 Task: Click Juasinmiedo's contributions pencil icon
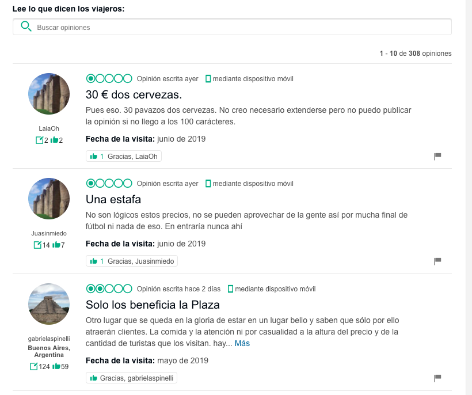(37, 245)
